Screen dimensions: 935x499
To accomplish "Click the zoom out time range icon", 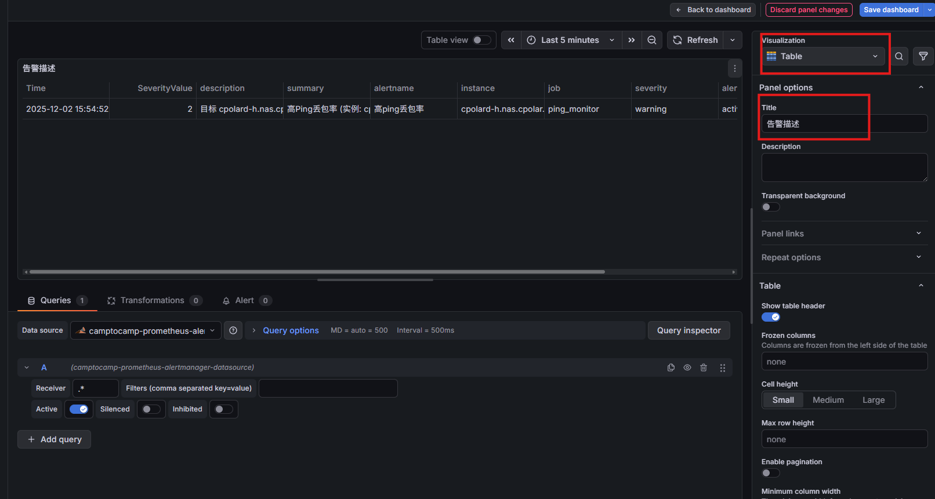I will pyautogui.click(x=652, y=40).
